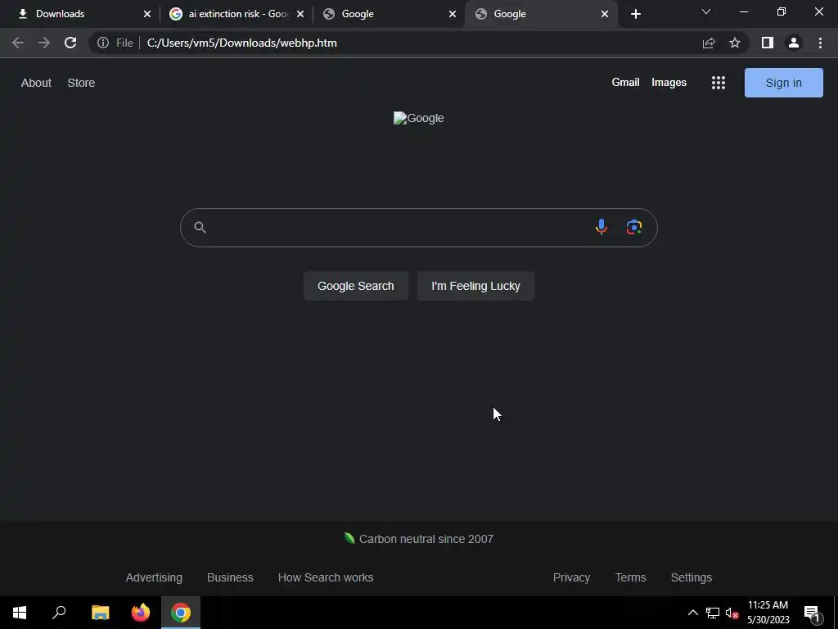Click the Google Search button

356,286
